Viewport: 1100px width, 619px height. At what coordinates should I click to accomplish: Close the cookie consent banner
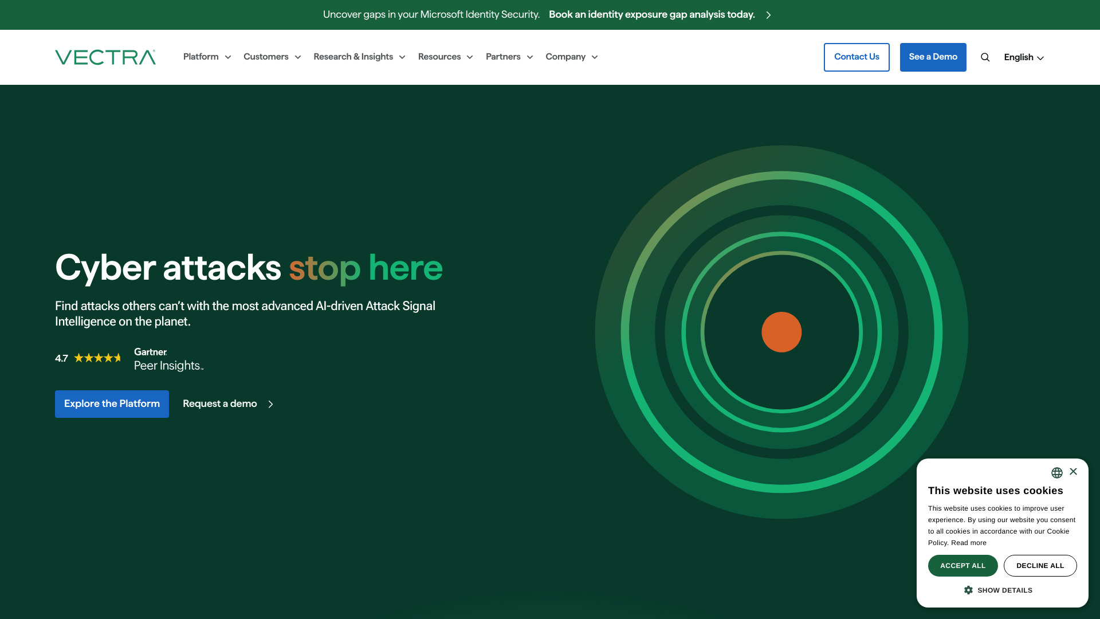(1073, 472)
